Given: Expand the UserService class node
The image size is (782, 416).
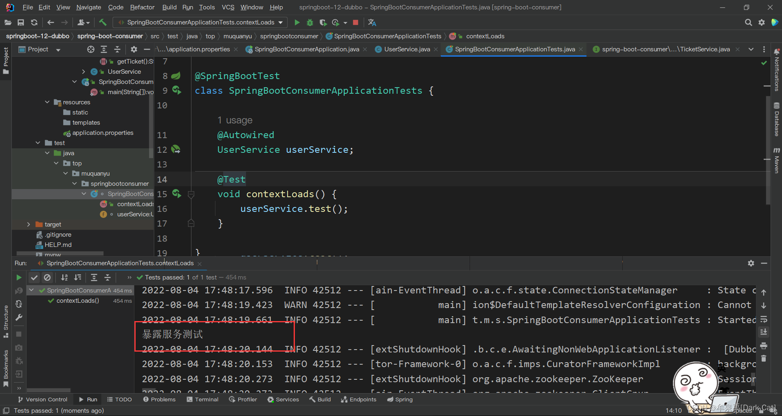Looking at the screenshot, I should (83, 71).
